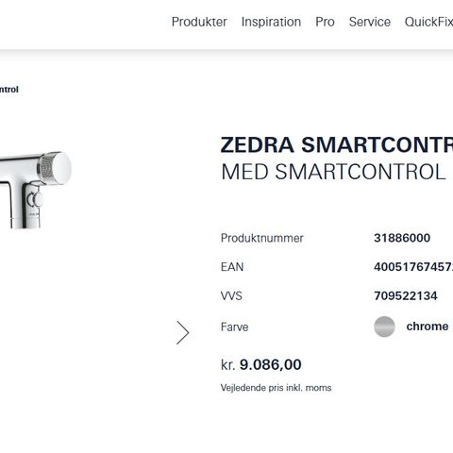
Task: Click the Farve label
Action: pyautogui.click(x=234, y=327)
